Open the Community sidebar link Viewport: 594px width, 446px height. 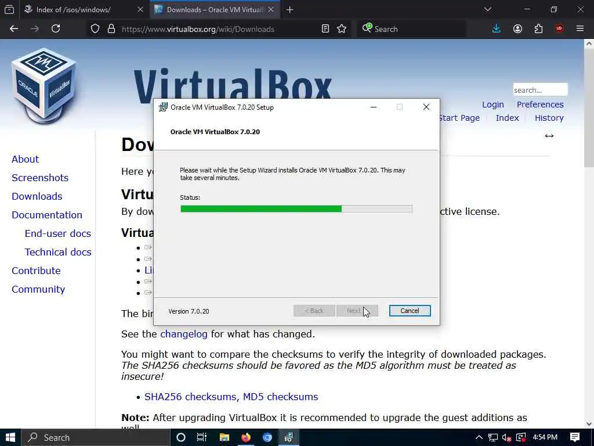coord(38,289)
